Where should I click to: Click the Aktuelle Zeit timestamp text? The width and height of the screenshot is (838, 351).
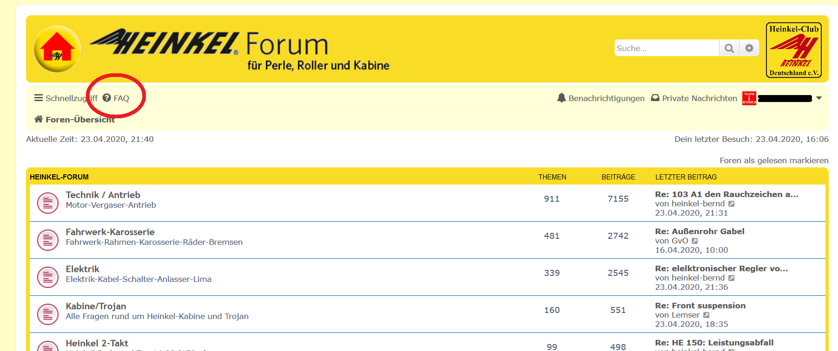90,139
